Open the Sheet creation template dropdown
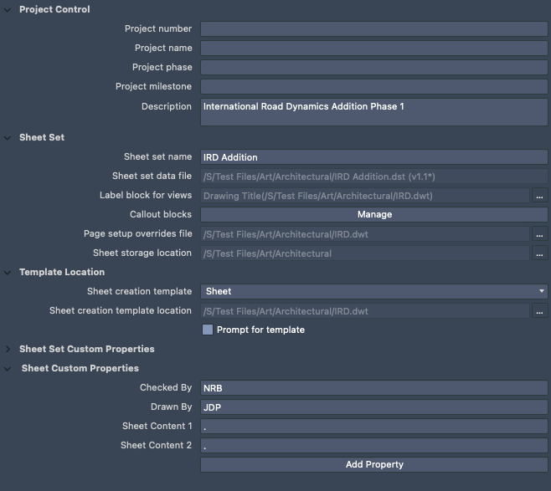Image resolution: width=551 pixels, height=491 pixels. pyautogui.click(x=373, y=291)
